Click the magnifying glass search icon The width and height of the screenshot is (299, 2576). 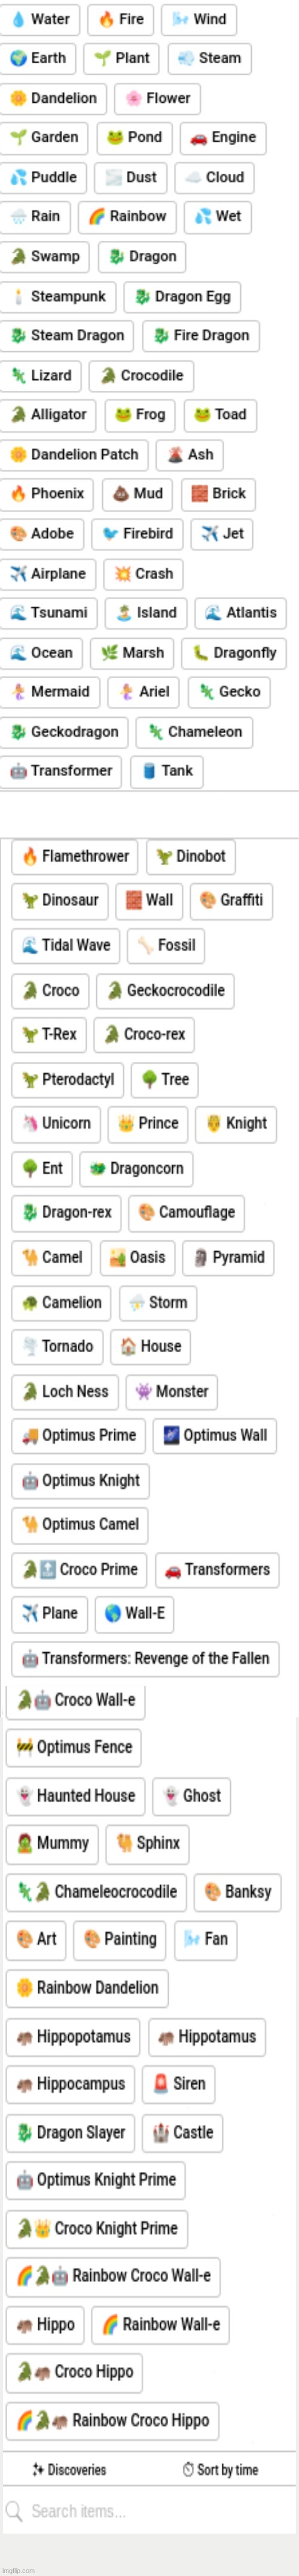(x=14, y=2510)
